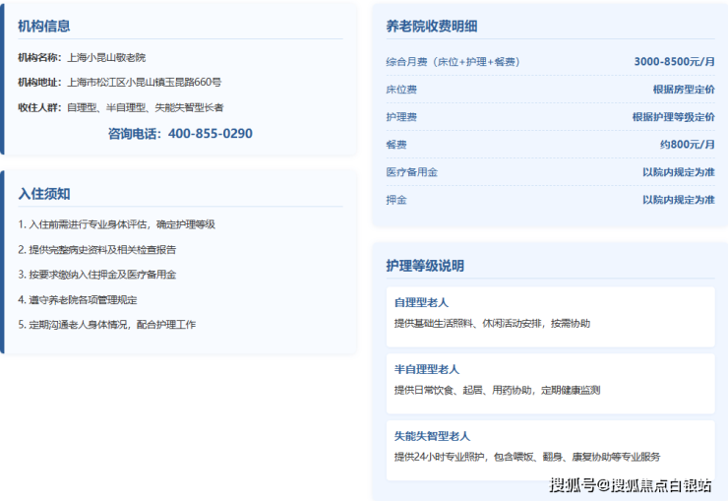Click the 护理等级说明 heading
The height and width of the screenshot is (501, 728).
pos(425,266)
